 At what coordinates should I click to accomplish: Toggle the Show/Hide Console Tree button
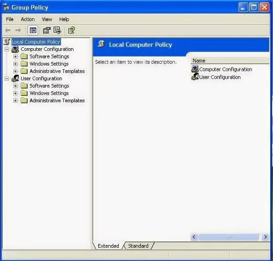coord(33,30)
